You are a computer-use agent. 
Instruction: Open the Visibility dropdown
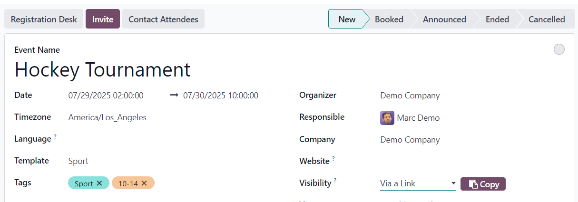pos(418,183)
